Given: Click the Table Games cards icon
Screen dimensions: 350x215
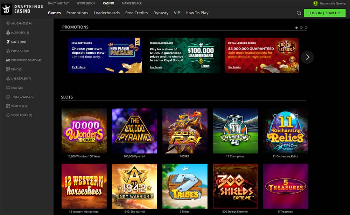Looking at the screenshot, I should click(x=8, y=97).
